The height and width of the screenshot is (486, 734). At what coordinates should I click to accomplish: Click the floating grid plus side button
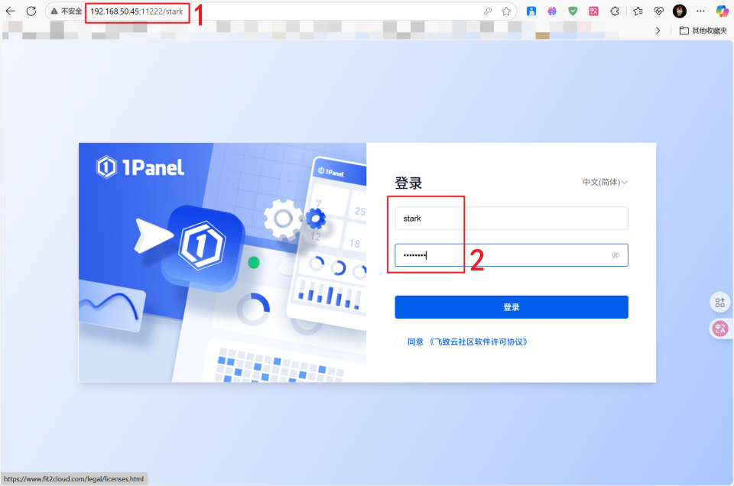720,303
